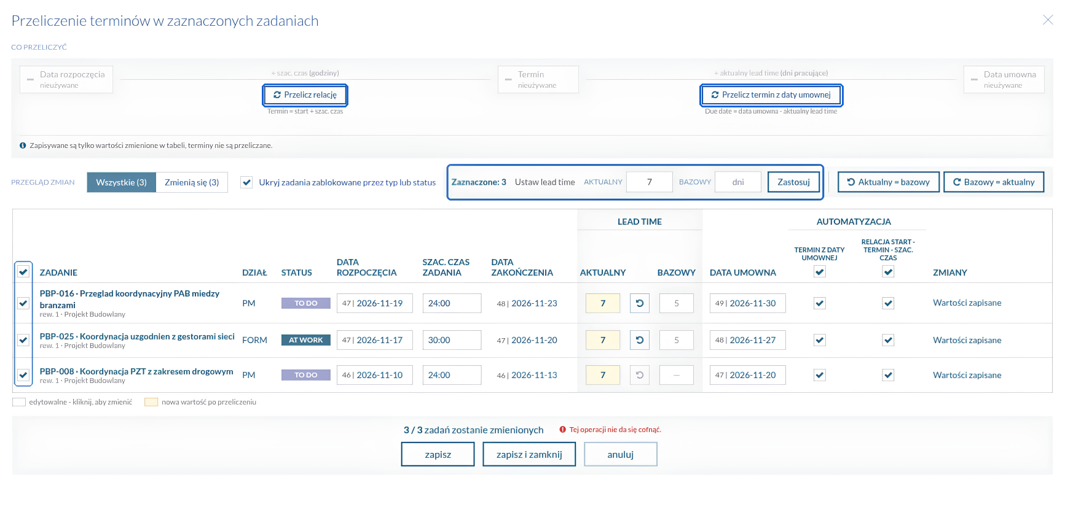Click 'Aktualny = bazowy' button
1065x515 pixels.
889,182
